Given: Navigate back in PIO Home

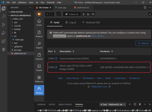Looking at the screenshot, I should (47, 14).
